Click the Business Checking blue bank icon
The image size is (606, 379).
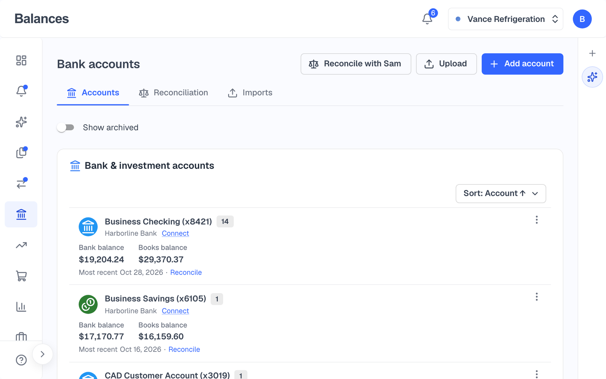pyautogui.click(x=88, y=227)
